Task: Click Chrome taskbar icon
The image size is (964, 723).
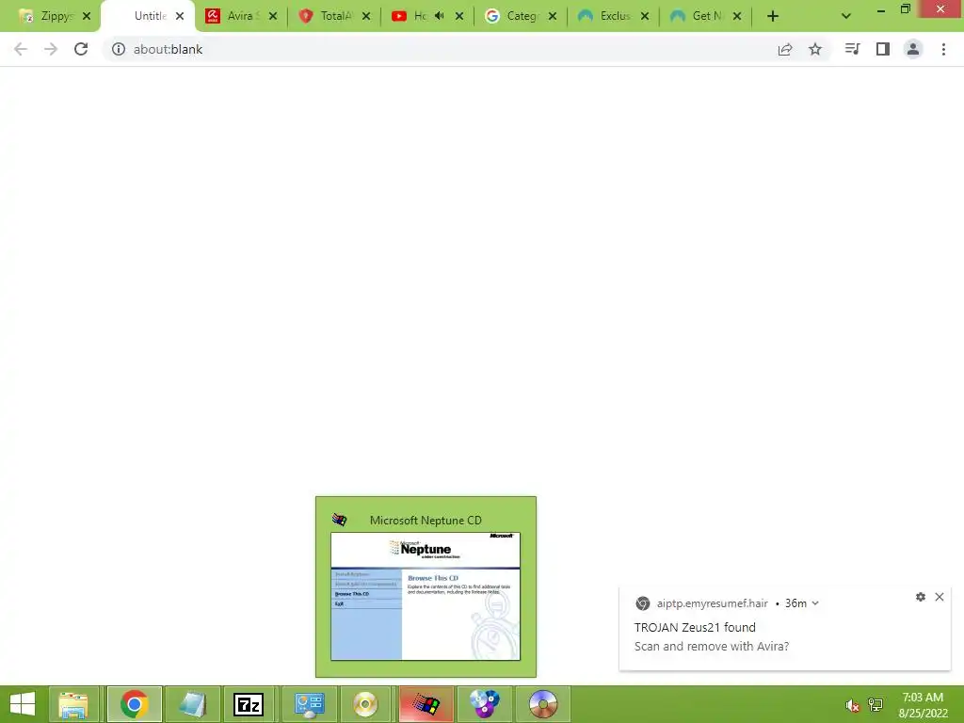Action: tap(135, 704)
